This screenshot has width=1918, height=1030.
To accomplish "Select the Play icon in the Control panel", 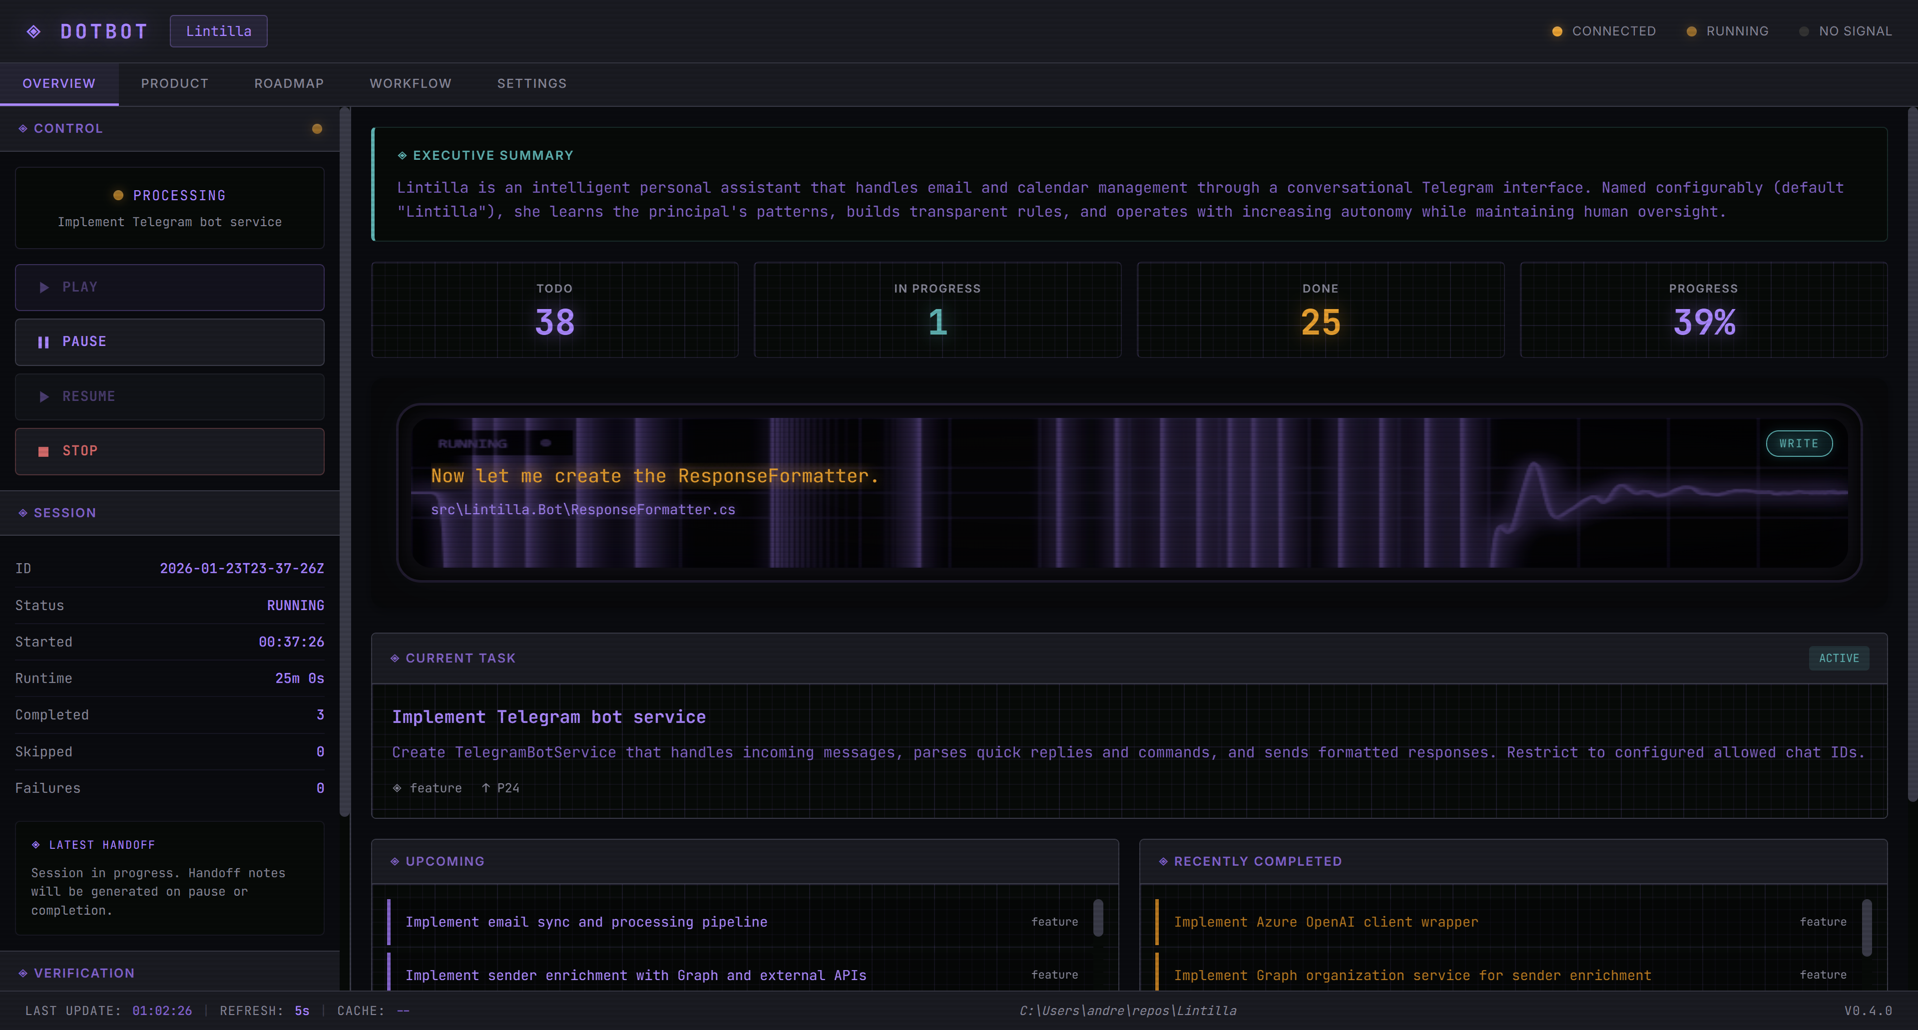I will 43,287.
